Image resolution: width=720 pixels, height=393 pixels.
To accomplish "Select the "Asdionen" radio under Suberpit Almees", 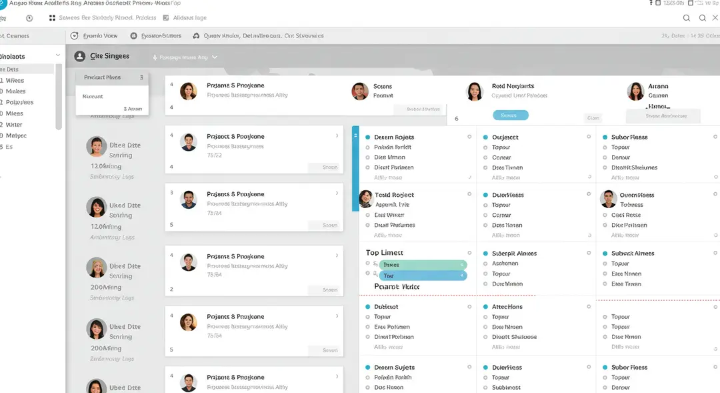I will click(485, 264).
